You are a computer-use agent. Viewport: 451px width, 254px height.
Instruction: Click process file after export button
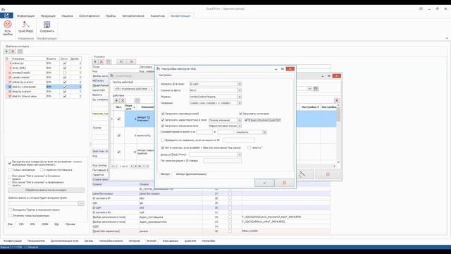(46, 190)
